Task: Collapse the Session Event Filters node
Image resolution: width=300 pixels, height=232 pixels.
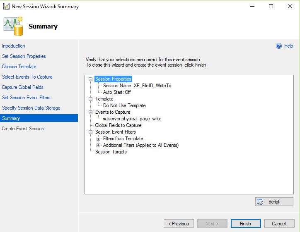Action: pos(91,132)
